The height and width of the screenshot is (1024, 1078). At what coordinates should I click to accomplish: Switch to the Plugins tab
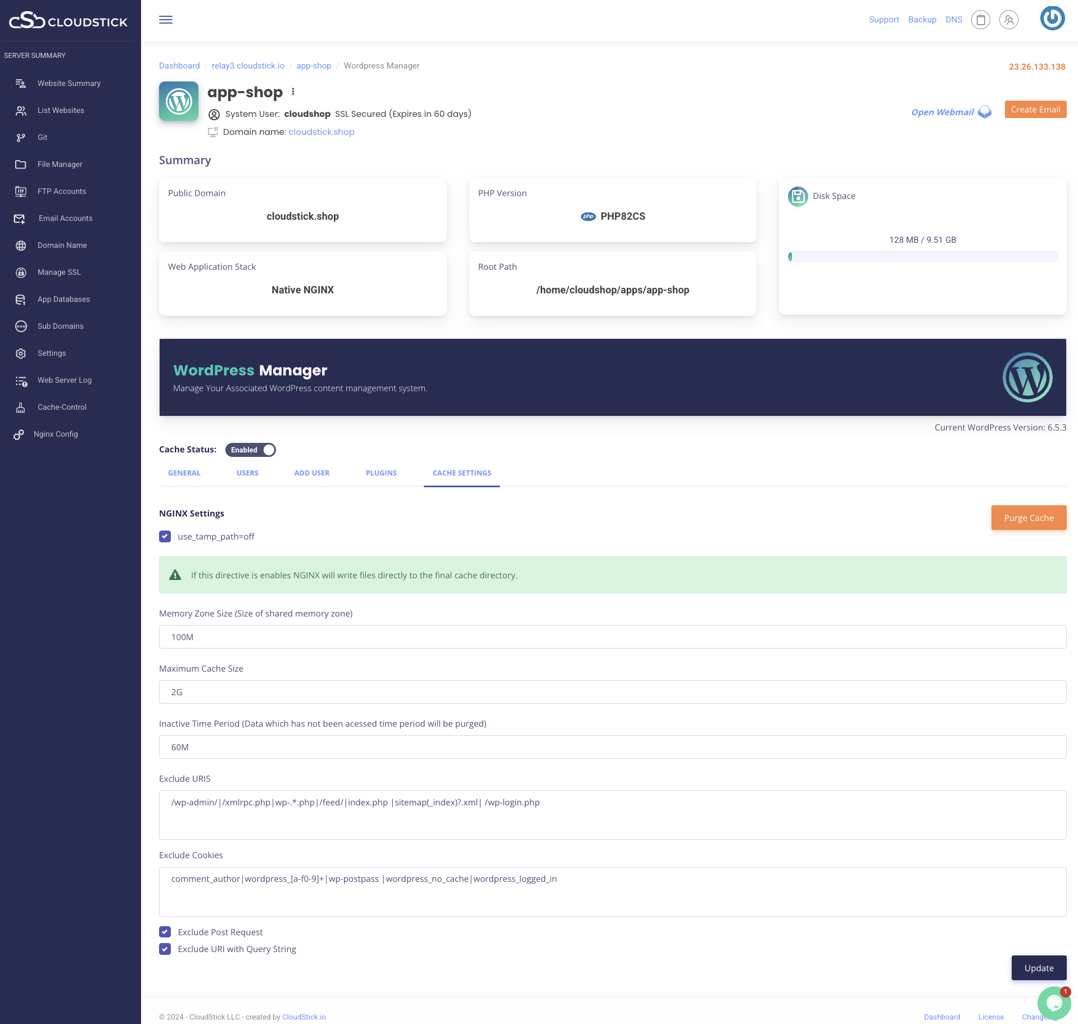pos(381,473)
